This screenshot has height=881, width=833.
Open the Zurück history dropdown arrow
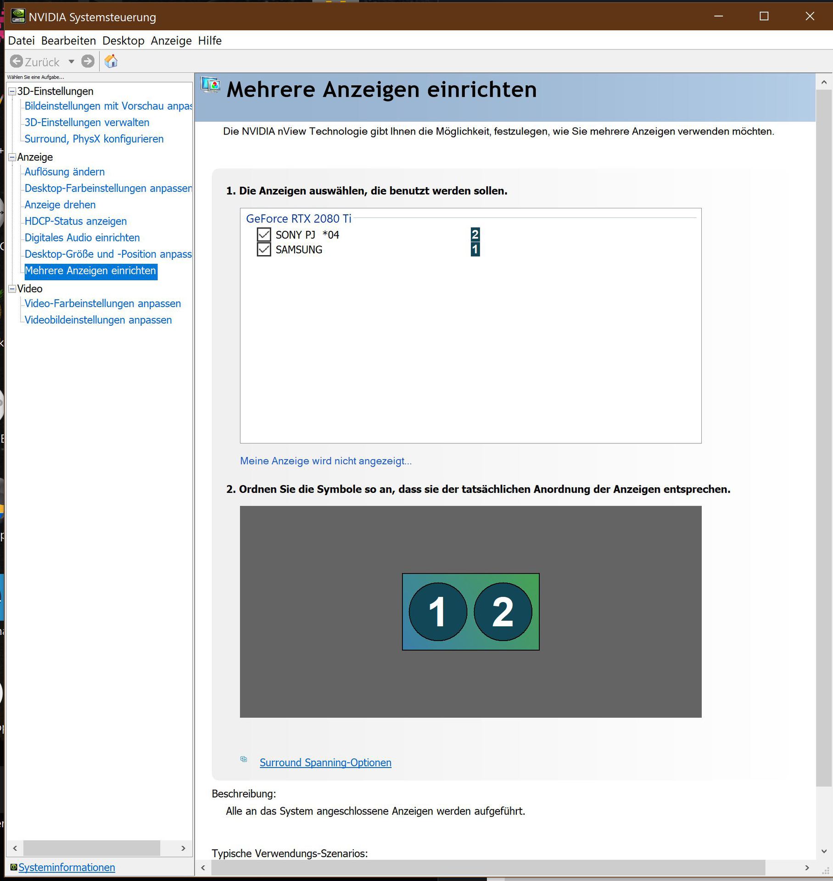(x=71, y=61)
